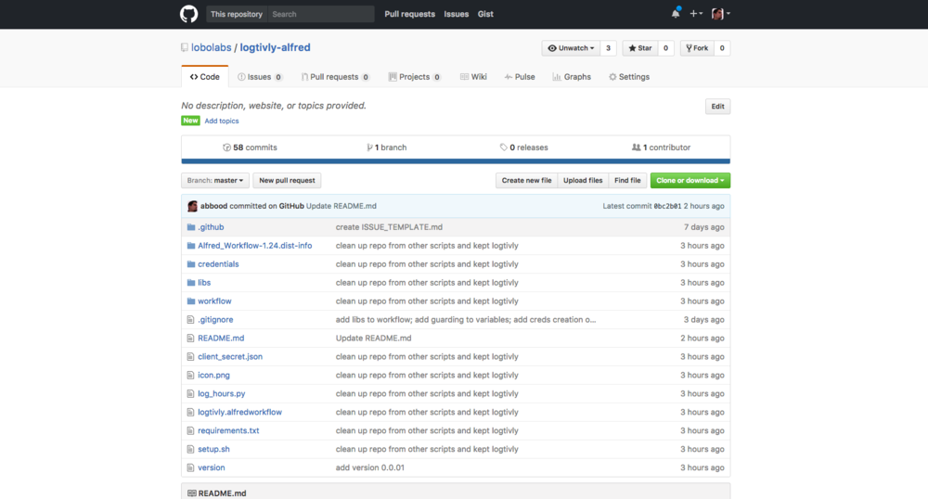Switch to the Code tab
Screen dimensions: 928x499
click(205, 77)
